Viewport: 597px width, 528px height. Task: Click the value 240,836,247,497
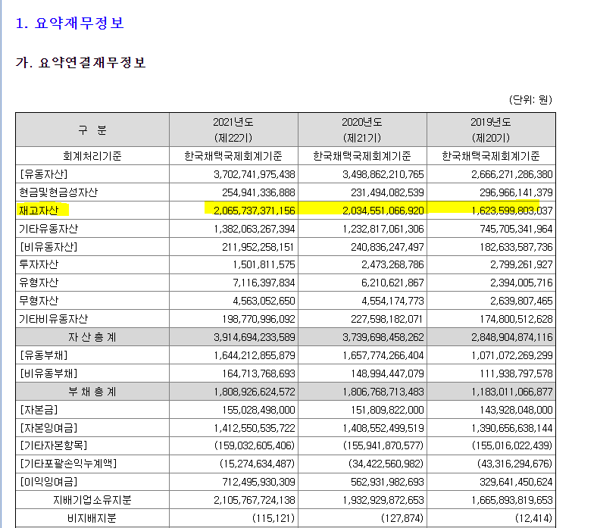click(x=387, y=247)
